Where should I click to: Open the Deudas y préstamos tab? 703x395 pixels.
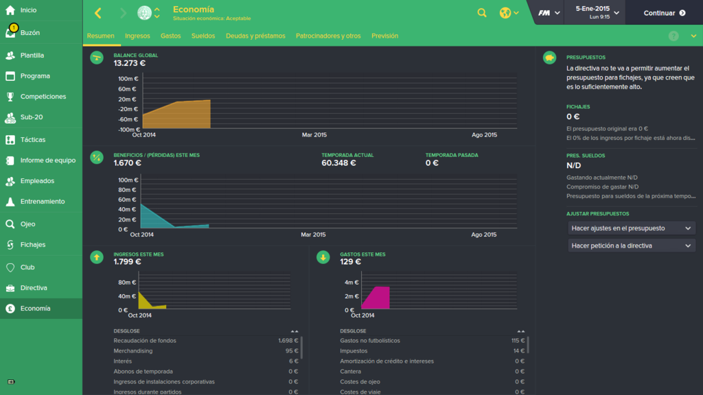[x=255, y=36]
